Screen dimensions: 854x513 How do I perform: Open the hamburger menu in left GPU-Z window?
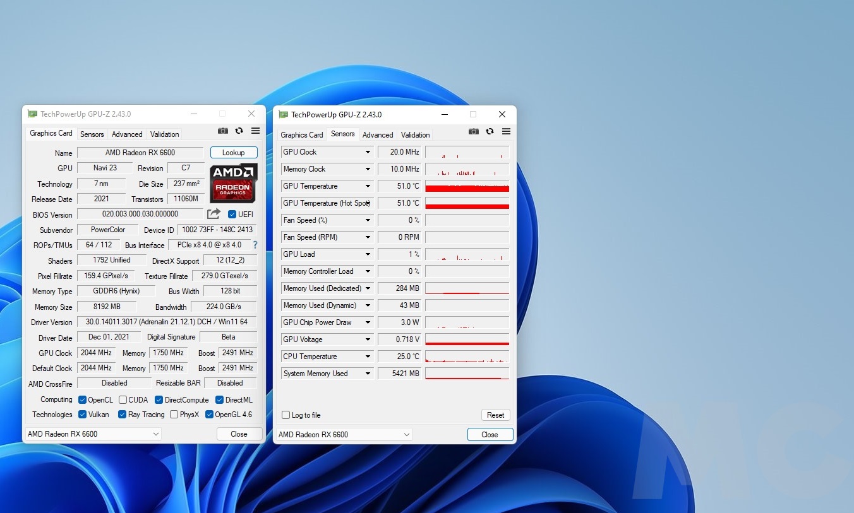click(x=255, y=131)
